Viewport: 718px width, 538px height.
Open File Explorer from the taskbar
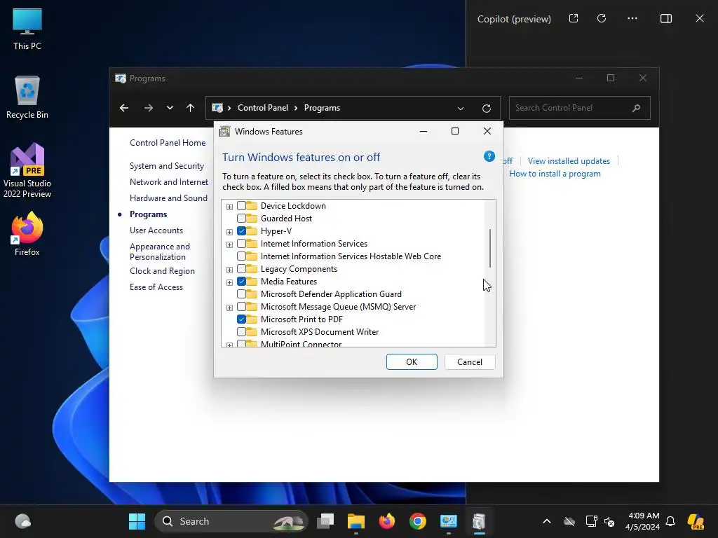click(355, 521)
